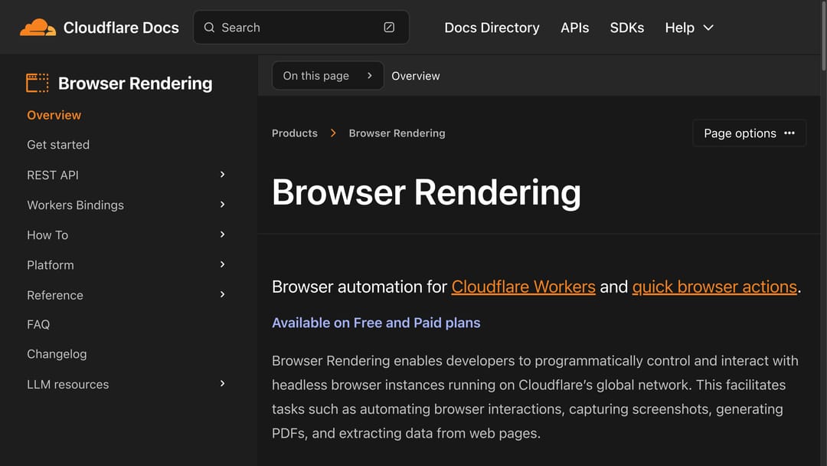This screenshot has width=827, height=466.
Task: Click the Cloudflare Docs title text
Action: click(x=121, y=28)
